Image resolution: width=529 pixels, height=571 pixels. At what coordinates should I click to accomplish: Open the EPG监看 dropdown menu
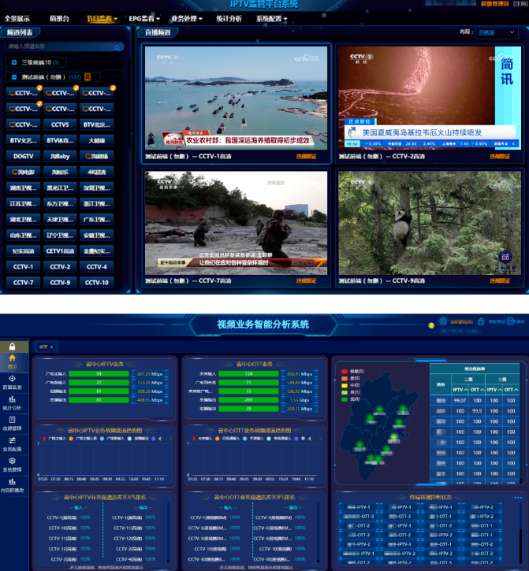(x=144, y=19)
